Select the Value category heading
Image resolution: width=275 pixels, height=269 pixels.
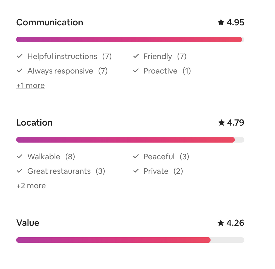(x=28, y=223)
